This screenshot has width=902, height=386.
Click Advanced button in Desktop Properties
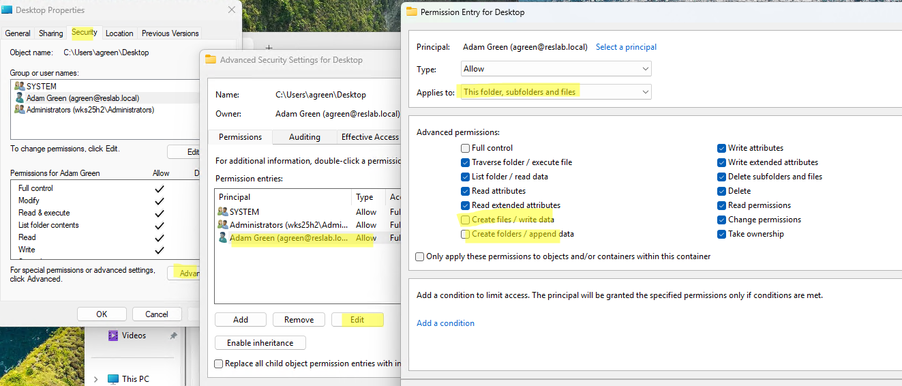(183, 273)
